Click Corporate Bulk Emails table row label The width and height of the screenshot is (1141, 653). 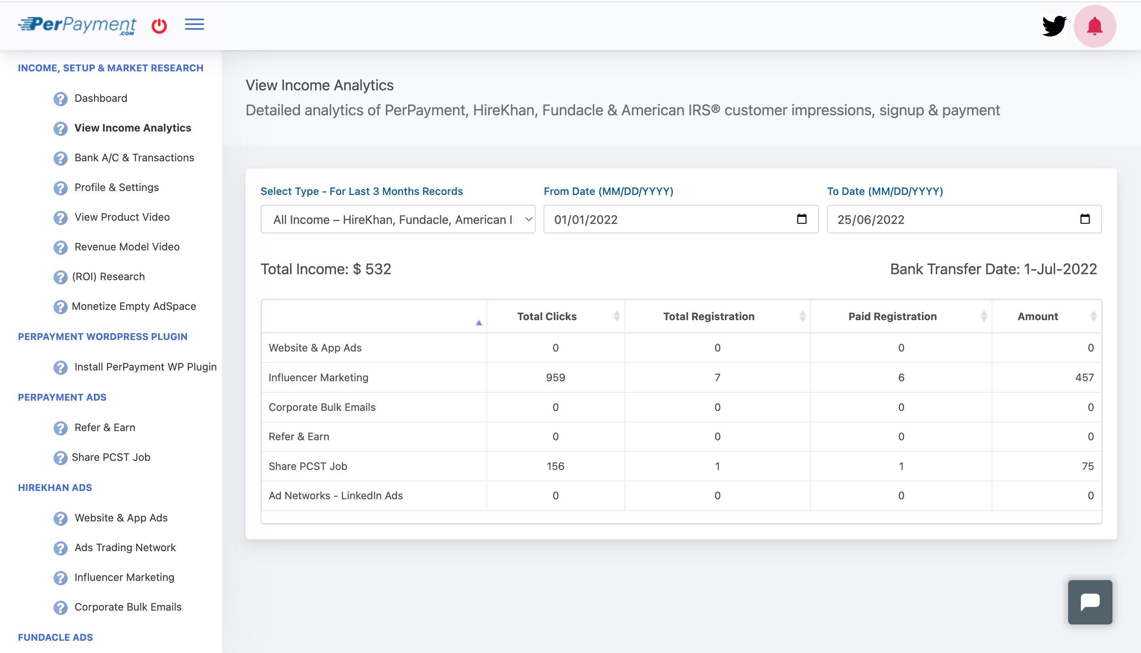point(322,407)
